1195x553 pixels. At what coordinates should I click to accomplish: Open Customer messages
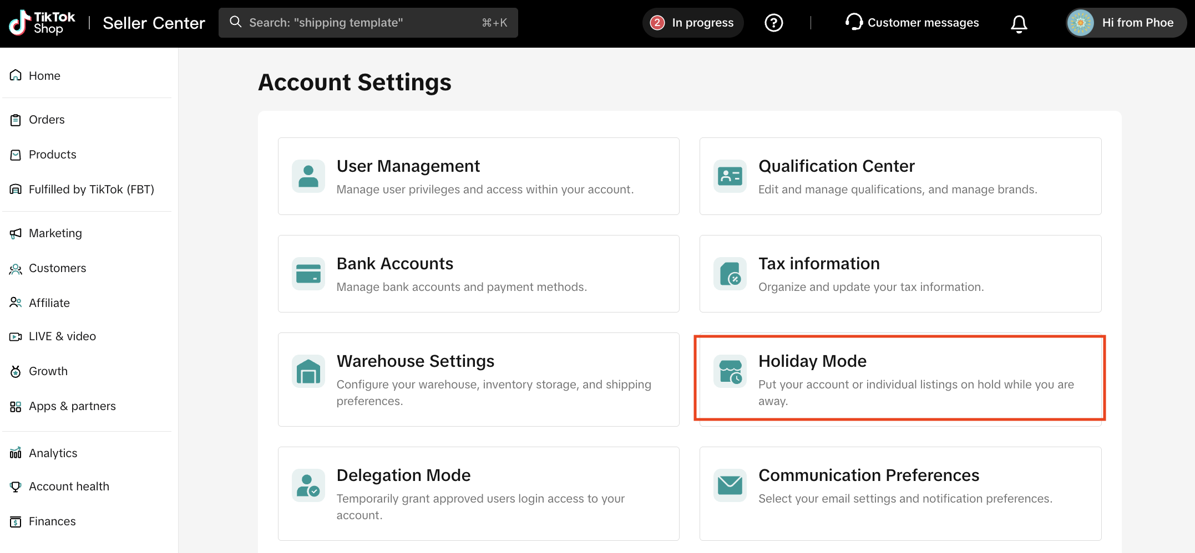pos(912,23)
